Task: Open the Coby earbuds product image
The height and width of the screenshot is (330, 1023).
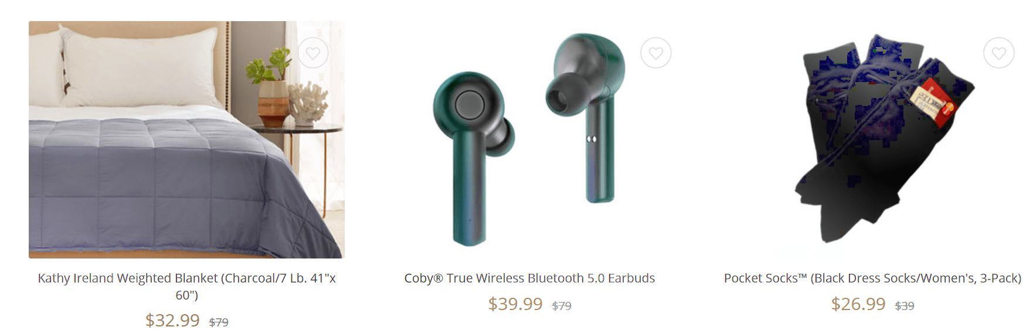Action: (x=529, y=140)
